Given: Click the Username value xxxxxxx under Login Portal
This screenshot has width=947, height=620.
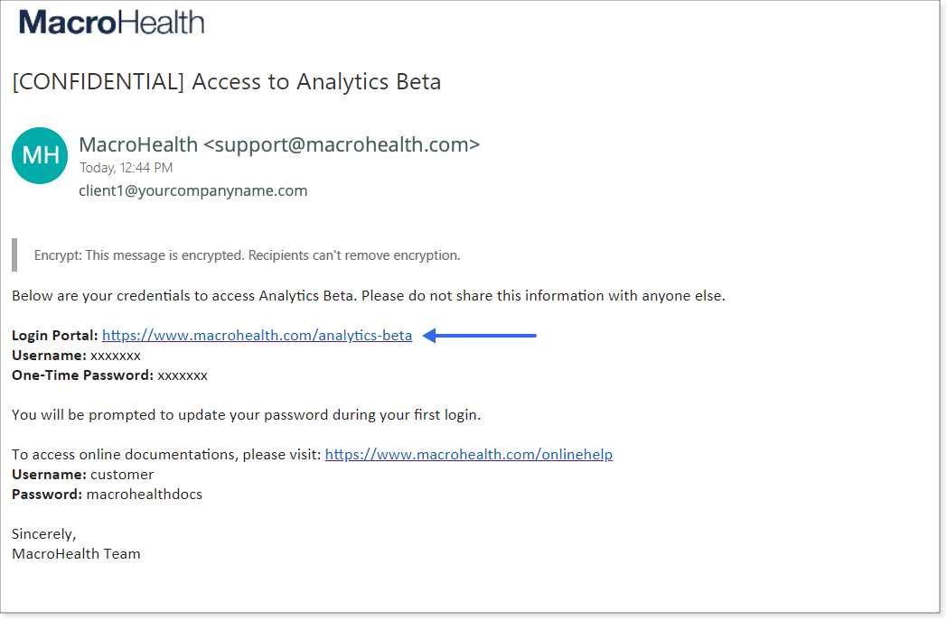Looking at the screenshot, I should point(116,356).
